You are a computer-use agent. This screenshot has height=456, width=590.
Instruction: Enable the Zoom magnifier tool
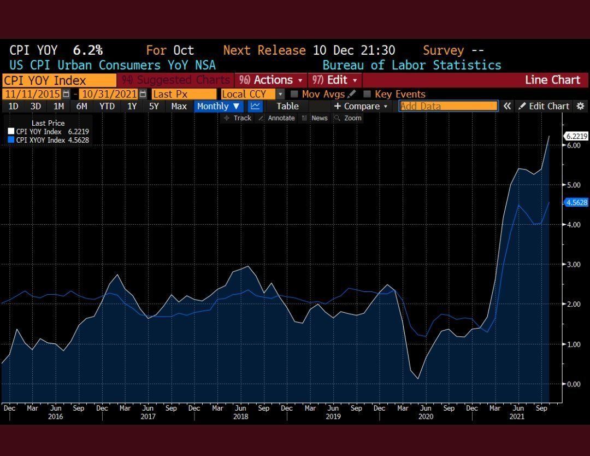pos(347,118)
